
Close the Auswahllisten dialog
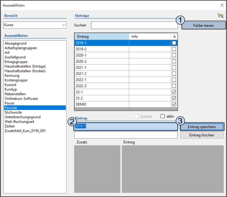(222, 5)
